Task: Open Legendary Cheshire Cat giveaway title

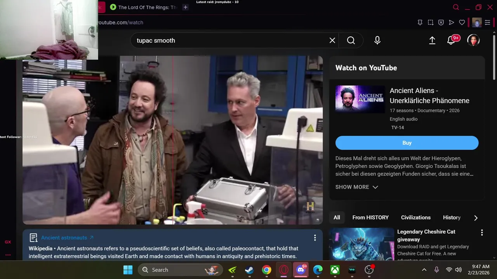Action: tap(426, 235)
